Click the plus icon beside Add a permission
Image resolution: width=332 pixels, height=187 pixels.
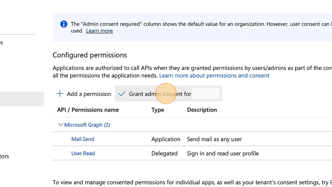point(60,93)
